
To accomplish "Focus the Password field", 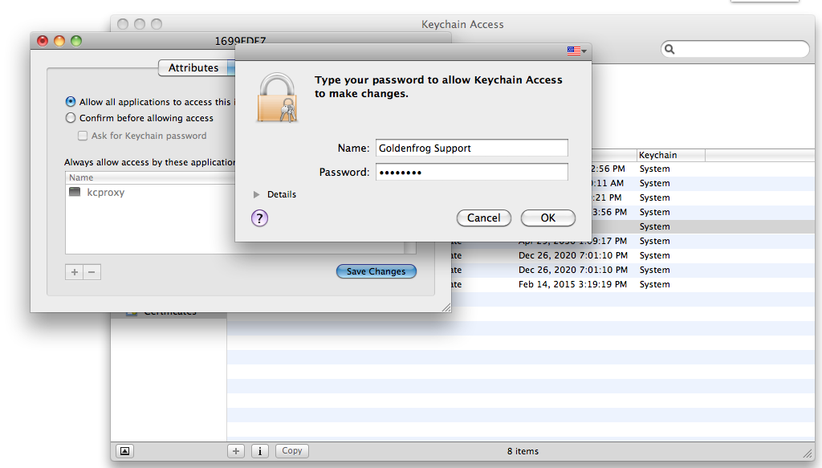I will pyautogui.click(x=472, y=172).
